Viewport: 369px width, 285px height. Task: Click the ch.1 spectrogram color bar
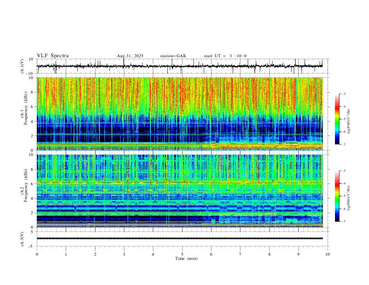[337, 119]
